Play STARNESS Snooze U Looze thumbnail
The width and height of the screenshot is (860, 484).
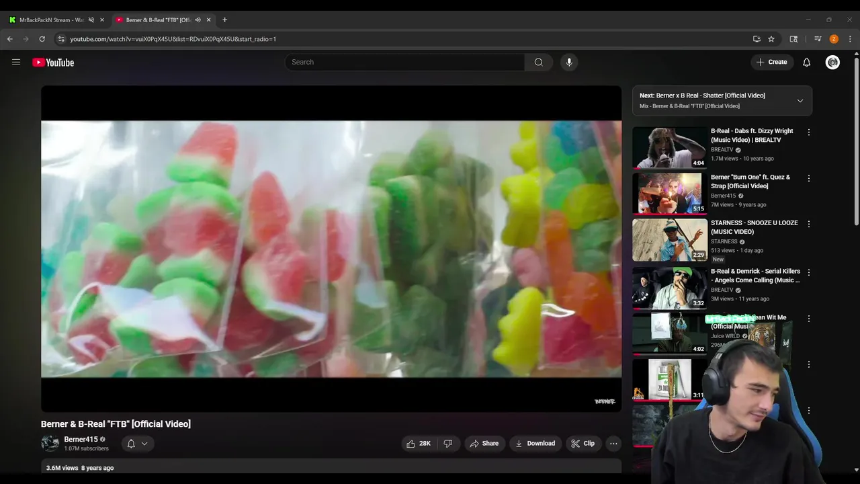[x=670, y=240]
